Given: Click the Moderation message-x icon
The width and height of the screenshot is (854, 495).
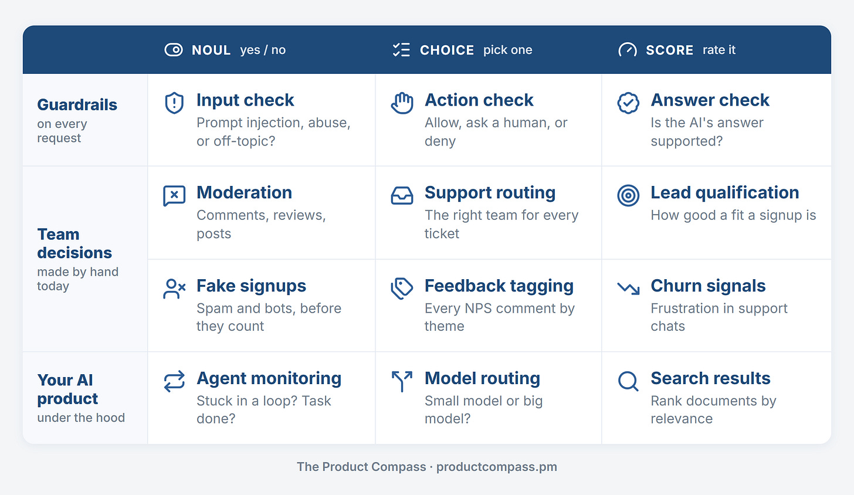Looking at the screenshot, I should tap(174, 196).
